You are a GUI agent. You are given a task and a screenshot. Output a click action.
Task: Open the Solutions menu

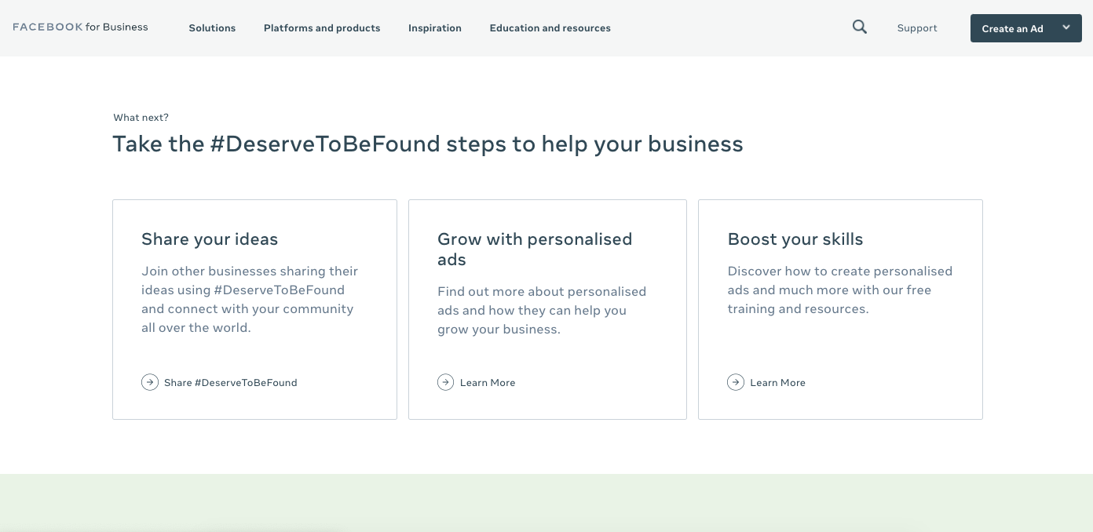[212, 28]
